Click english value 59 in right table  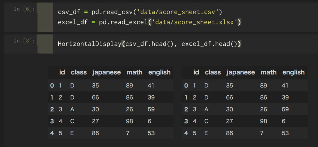(285, 109)
